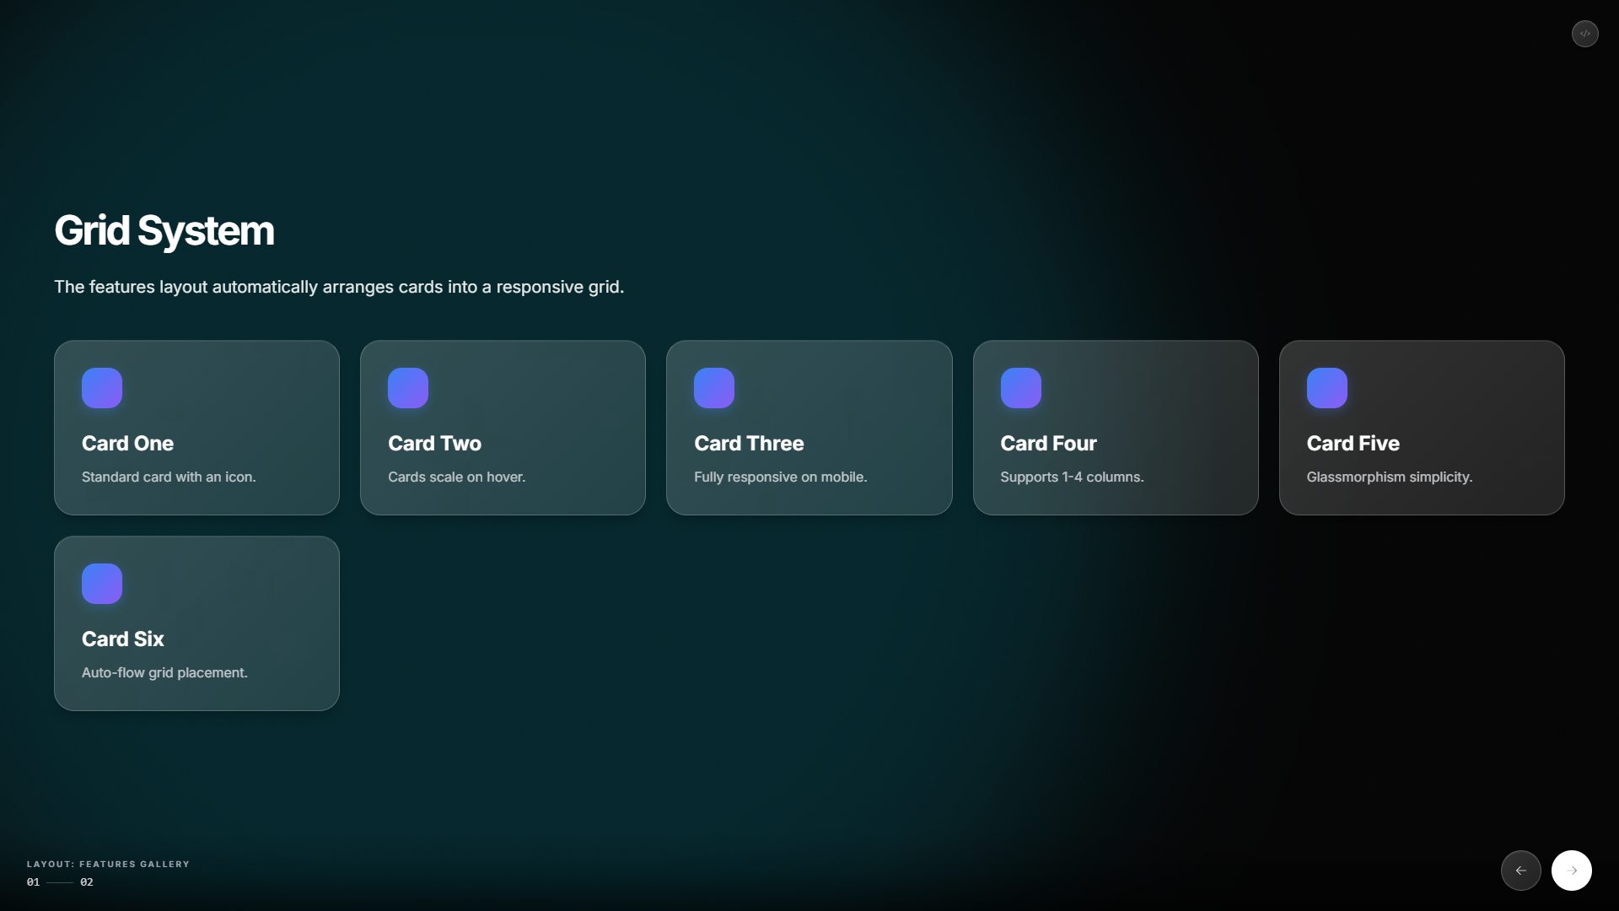The image size is (1619, 911).
Task: Click the blue icon on Card Six
Action: click(x=101, y=583)
